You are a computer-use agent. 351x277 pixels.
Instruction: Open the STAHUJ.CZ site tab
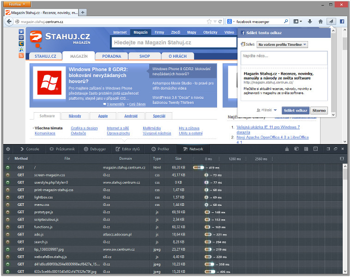[45, 56]
